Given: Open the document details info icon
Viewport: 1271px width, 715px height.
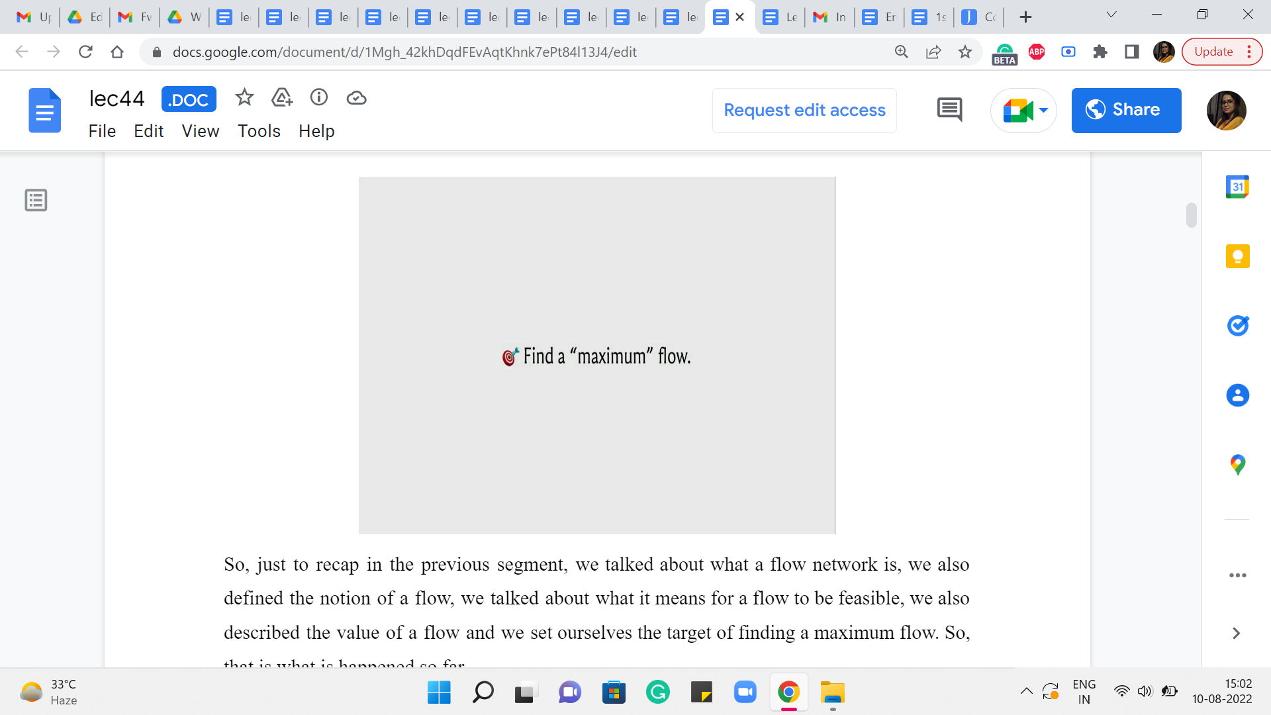Looking at the screenshot, I should pos(319,98).
